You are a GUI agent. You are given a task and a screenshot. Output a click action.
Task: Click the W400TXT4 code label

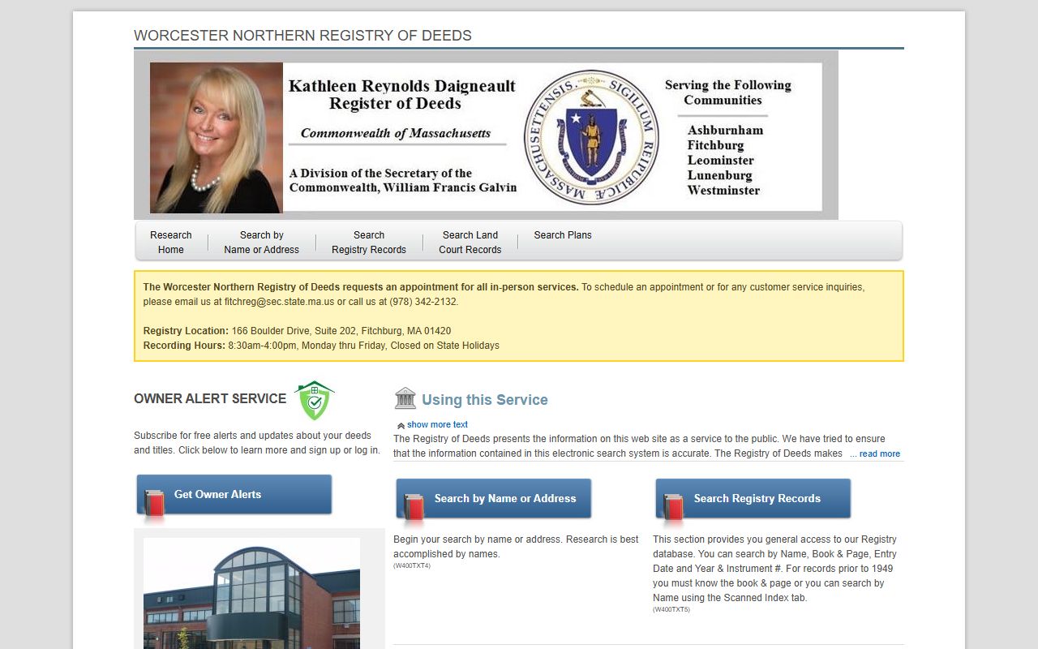412,566
